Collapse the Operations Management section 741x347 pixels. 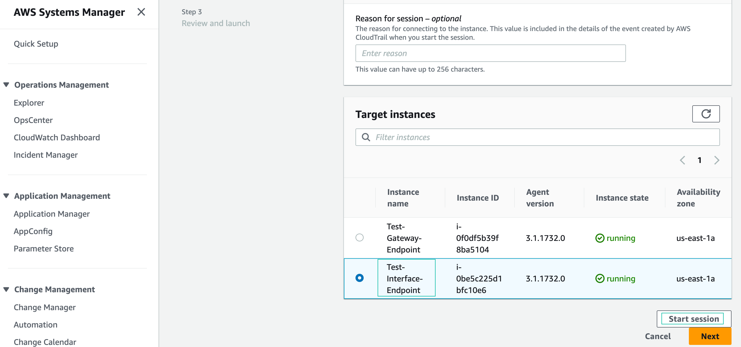coord(6,85)
